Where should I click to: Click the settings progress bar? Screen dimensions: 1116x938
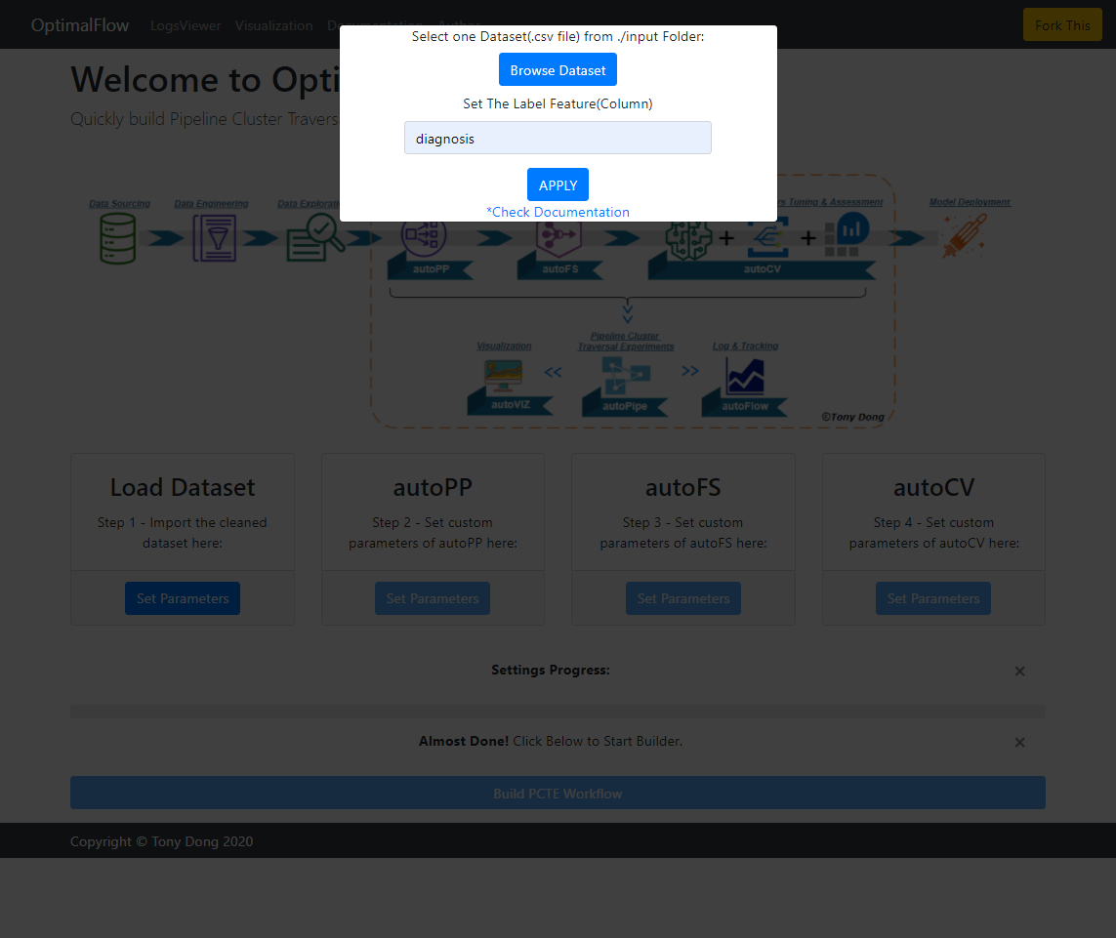[x=558, y=712]
